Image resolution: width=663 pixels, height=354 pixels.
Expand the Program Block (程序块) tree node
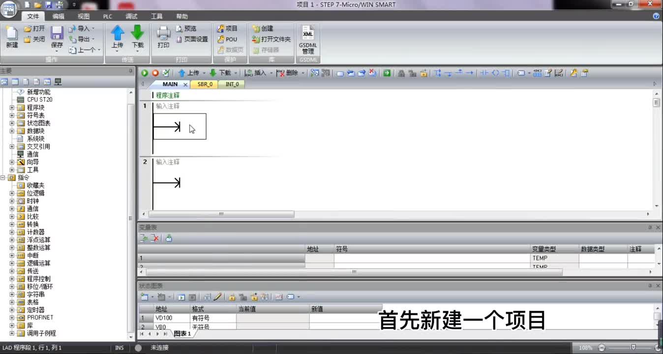pyautogui.click(x=12, y=107)
